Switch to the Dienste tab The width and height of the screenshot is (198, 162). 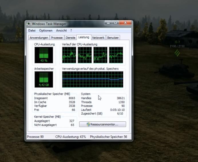[x=70, y=38]
